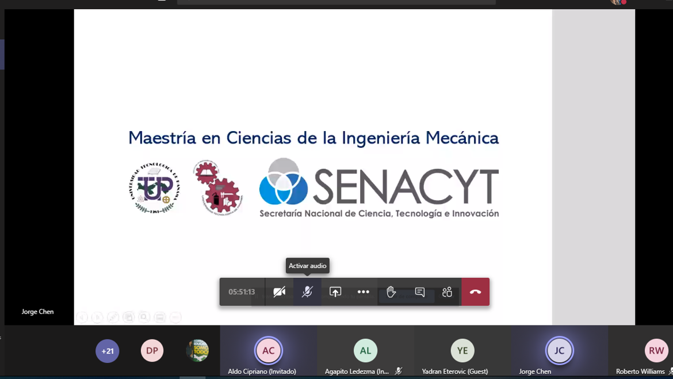Click the SENACYT logo on the slide

(379, 188)
